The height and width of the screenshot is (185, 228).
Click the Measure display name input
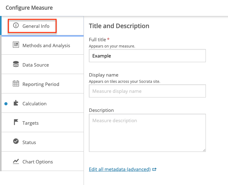tap(147, 91)
